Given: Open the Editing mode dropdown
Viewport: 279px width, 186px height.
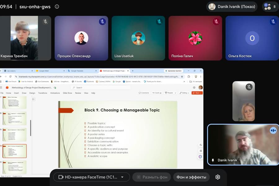Looking at the screenshot, I should coord(184,93).
